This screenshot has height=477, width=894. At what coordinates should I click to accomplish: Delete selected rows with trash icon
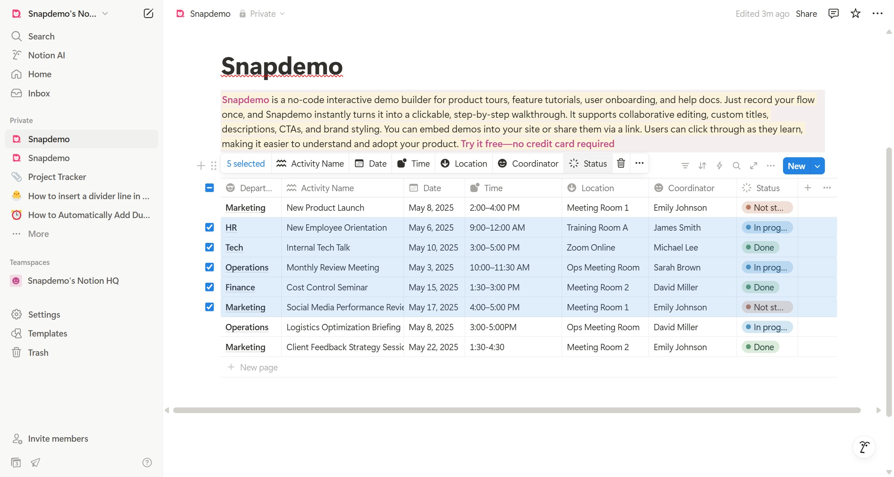621,163
